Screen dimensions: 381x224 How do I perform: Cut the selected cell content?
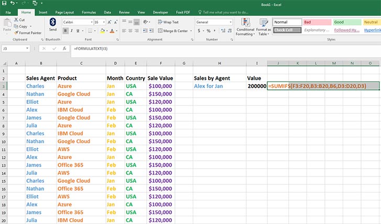[19, 20]
